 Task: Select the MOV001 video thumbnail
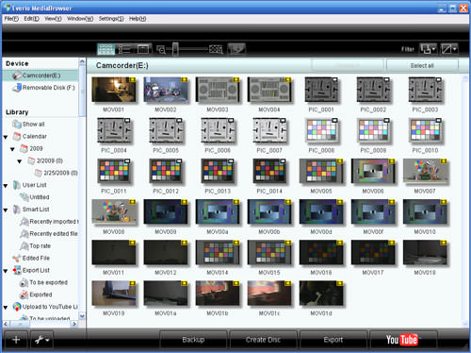pyautogui.click(x=114, y=90)
